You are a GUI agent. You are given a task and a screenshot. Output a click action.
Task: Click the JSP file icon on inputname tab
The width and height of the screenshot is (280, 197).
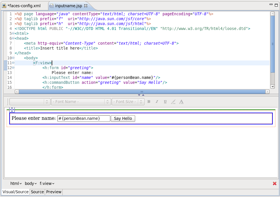51,6
